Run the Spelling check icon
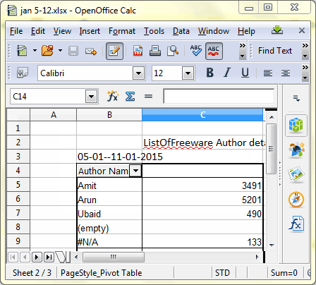This screenshot has width=316, height=285. coord(196,51)
